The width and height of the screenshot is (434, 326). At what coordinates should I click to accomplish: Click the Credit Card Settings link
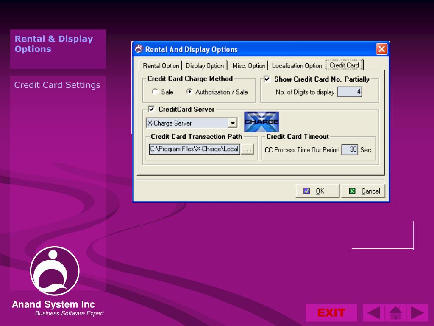pyautogui.click(x=57, y=85)
